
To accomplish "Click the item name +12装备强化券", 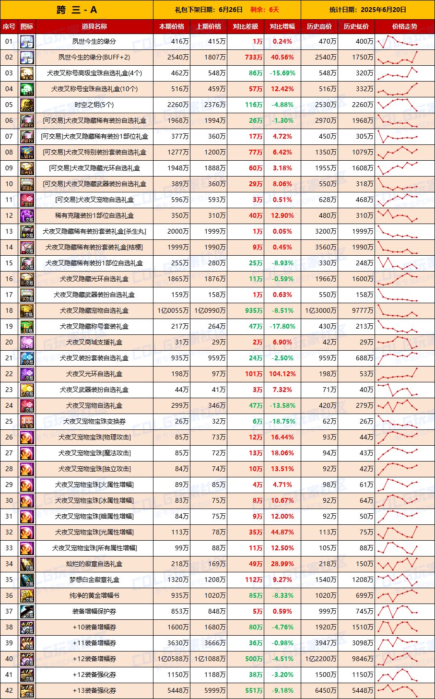I will (x=94, y=675).
